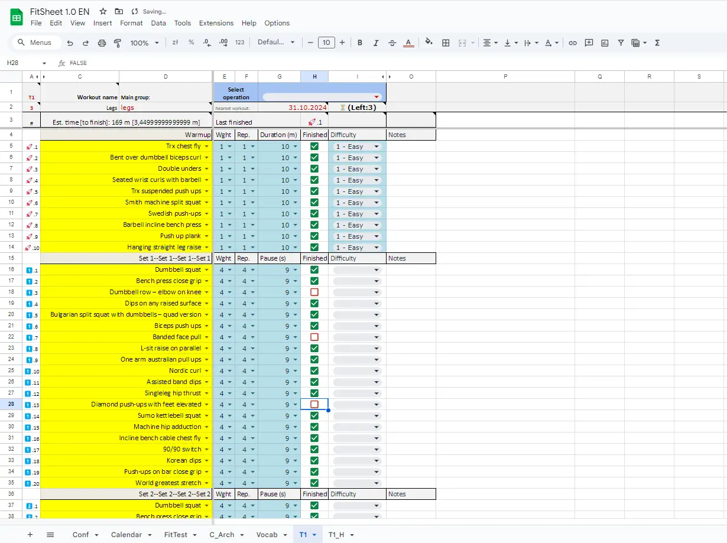Apply strikethrough formatting
This screenshot has height=543, width=727.
coord(392,43)
